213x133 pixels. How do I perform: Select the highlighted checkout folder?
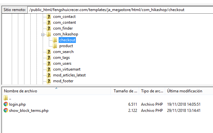click(x=67, y=40)
